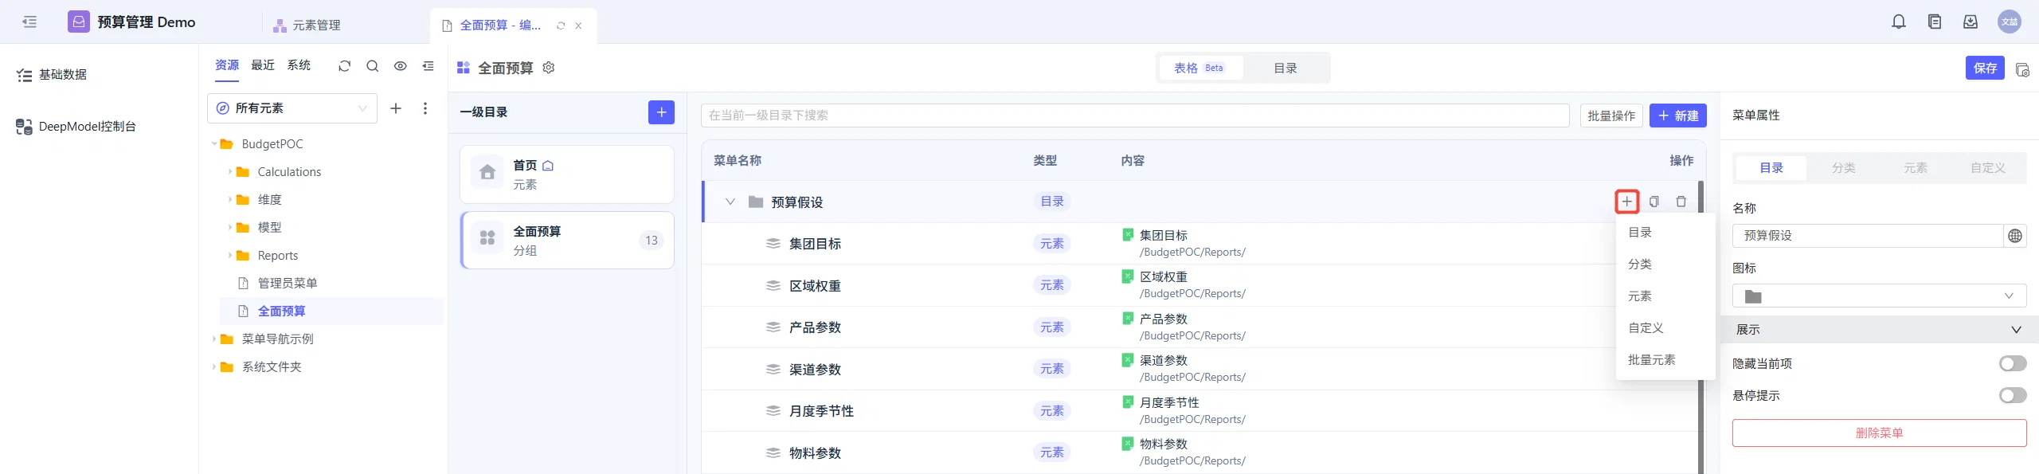
Task: Switch to the 最近 tab
Action: click(x=263, y=65)
